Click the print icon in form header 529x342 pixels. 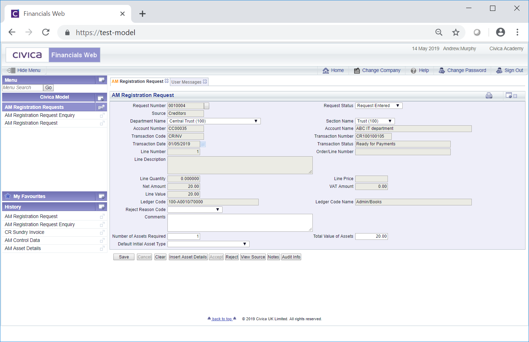[489, 96]
